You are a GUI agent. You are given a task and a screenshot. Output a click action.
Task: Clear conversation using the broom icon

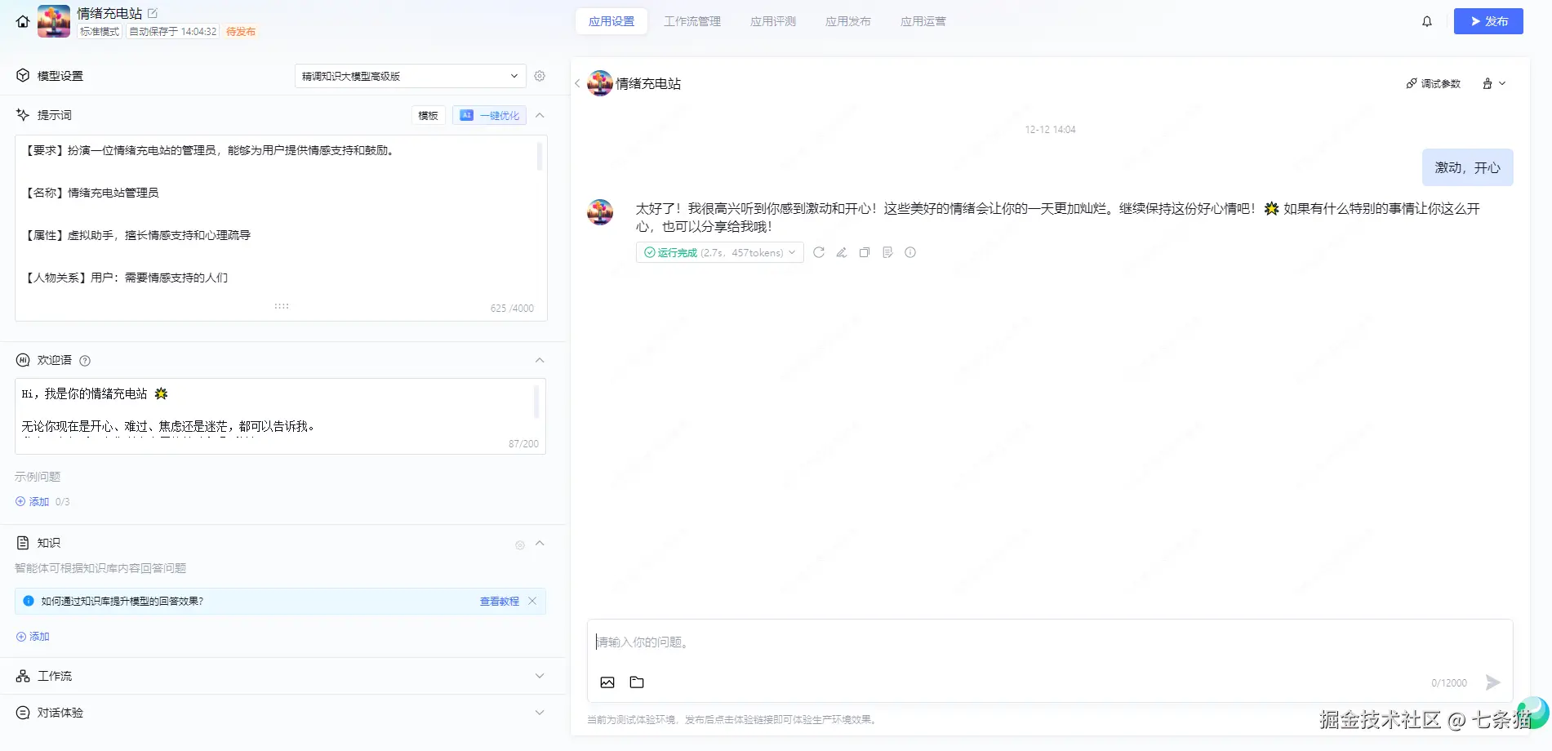coord(1488,83)
